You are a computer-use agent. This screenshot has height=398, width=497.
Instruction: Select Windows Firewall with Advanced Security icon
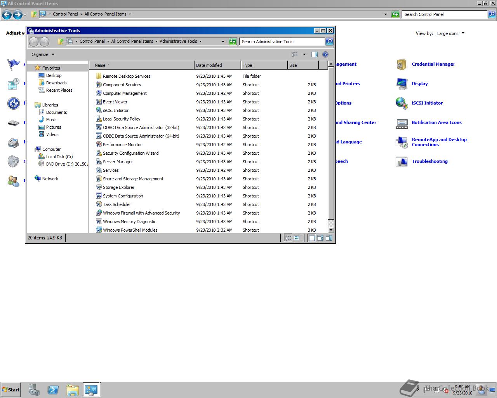(99, 213)
